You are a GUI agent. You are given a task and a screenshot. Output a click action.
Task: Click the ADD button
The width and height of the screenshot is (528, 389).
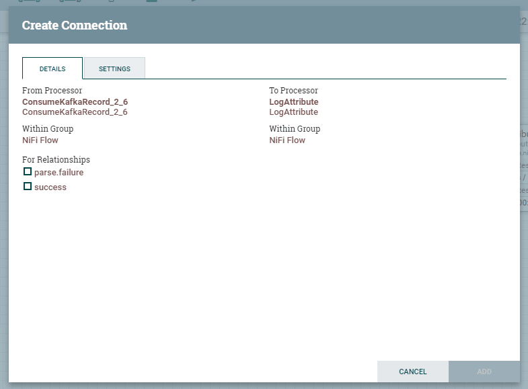(484, 371)
